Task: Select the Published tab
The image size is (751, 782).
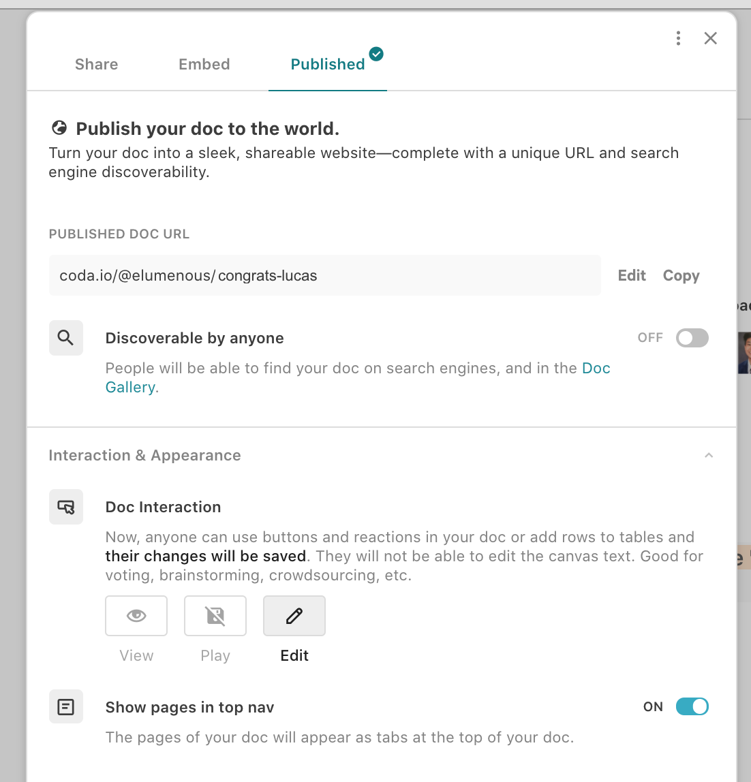Action: click(x=328, y=64)
